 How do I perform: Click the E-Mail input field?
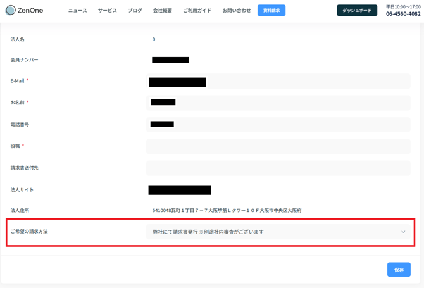point(278,81)
